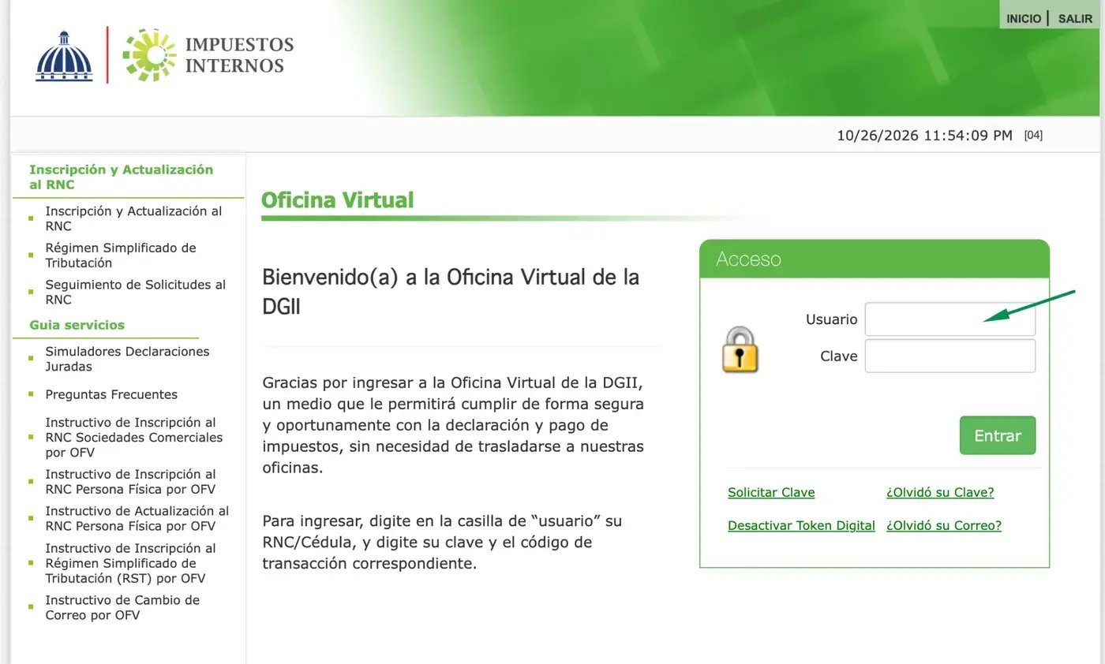Open Inscripción y Actualización al RNC item

coord(133,218)
